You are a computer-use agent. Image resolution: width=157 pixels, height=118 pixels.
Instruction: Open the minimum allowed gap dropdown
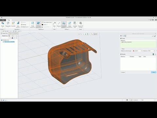pos(142,51)
